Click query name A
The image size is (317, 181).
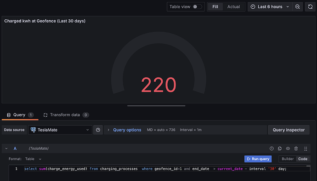[x=15, y=148]
